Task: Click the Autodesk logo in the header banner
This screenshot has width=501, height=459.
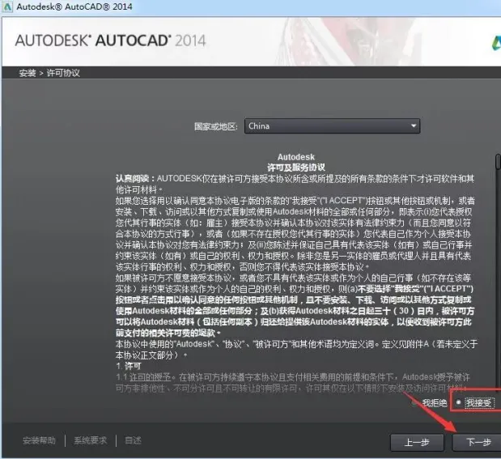Action: (496, 43)
